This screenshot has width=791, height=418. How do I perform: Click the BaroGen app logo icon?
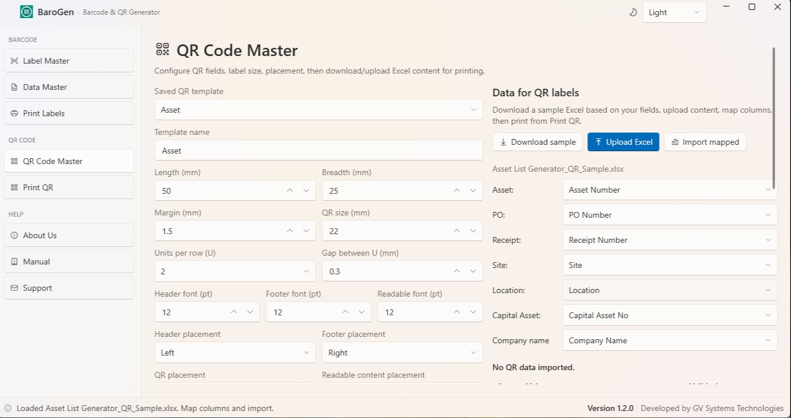26,12
